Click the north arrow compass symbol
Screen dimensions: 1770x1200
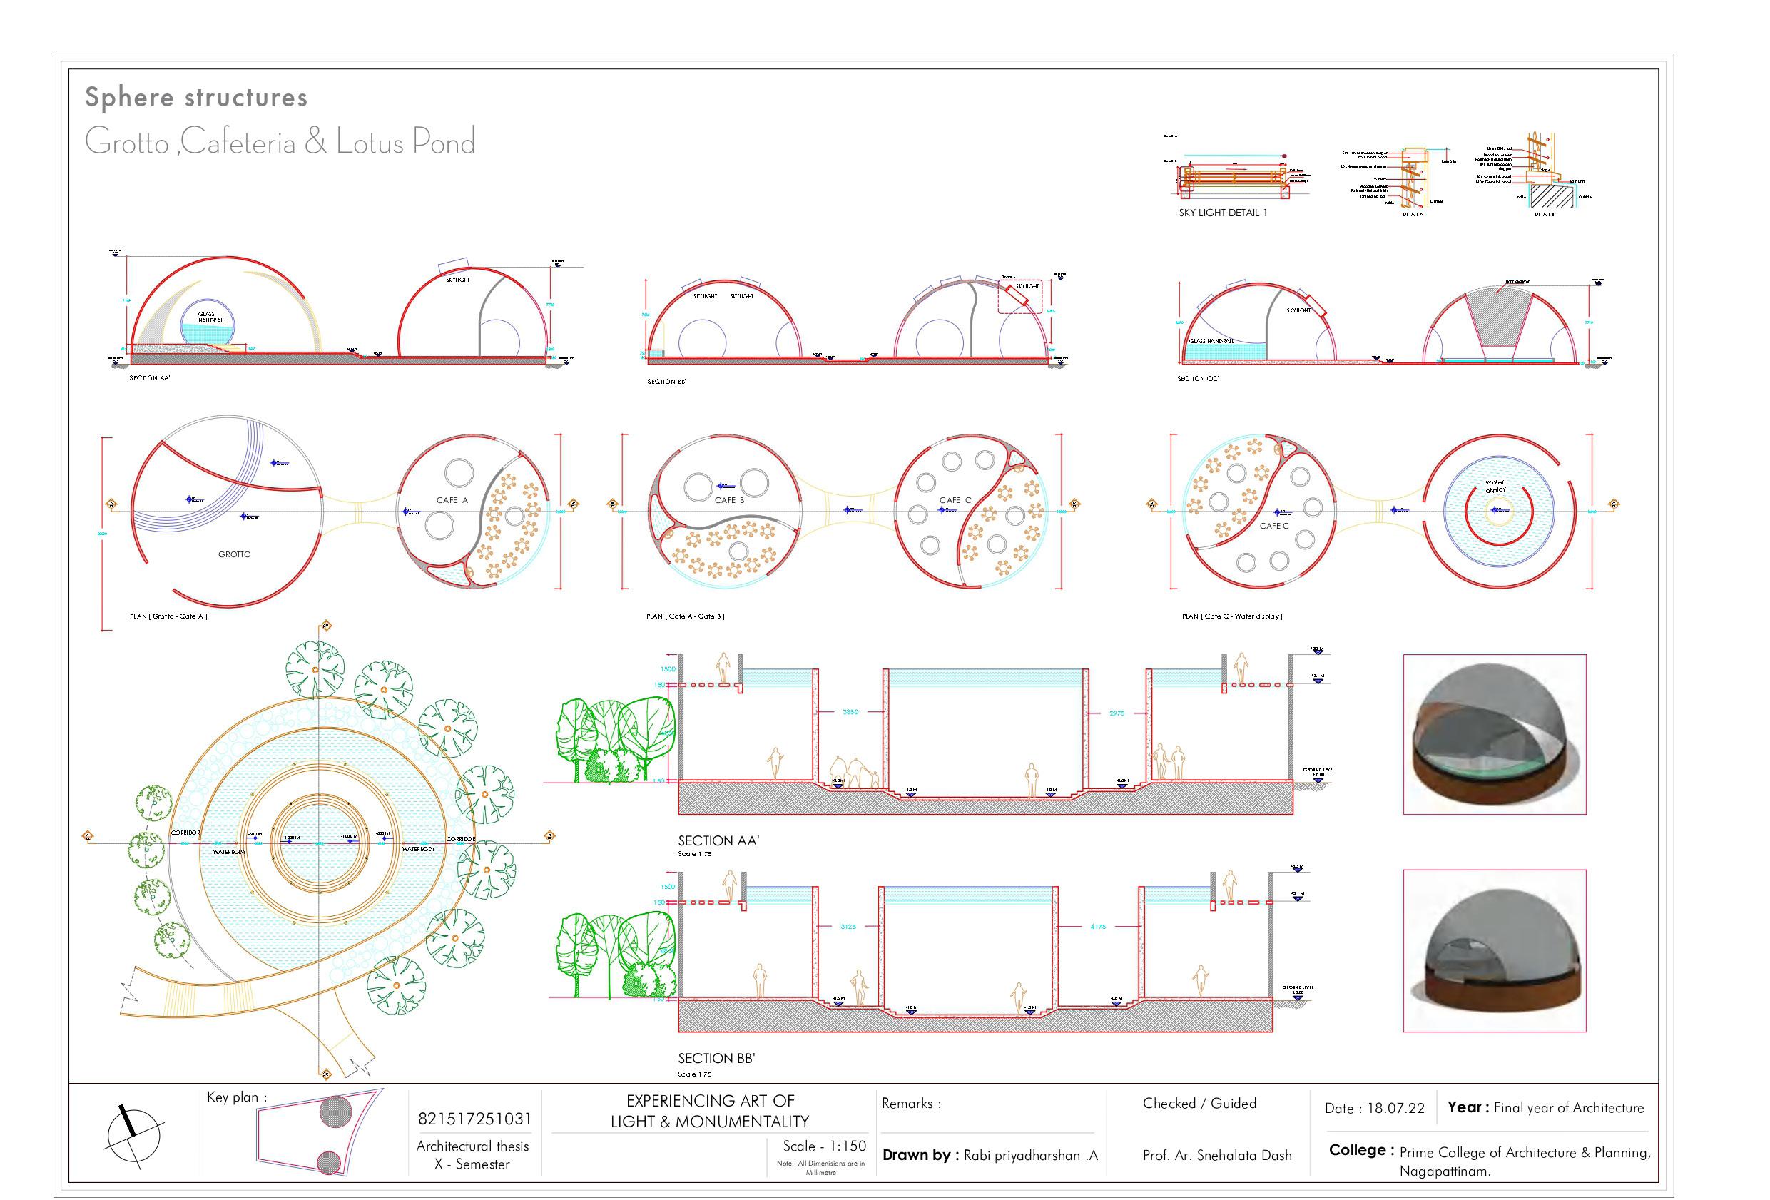pos(134,1135)
